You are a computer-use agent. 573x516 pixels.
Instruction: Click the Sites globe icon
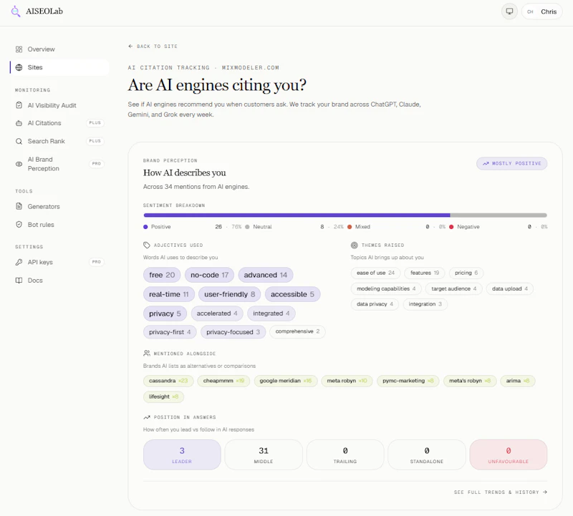(19, 67)
